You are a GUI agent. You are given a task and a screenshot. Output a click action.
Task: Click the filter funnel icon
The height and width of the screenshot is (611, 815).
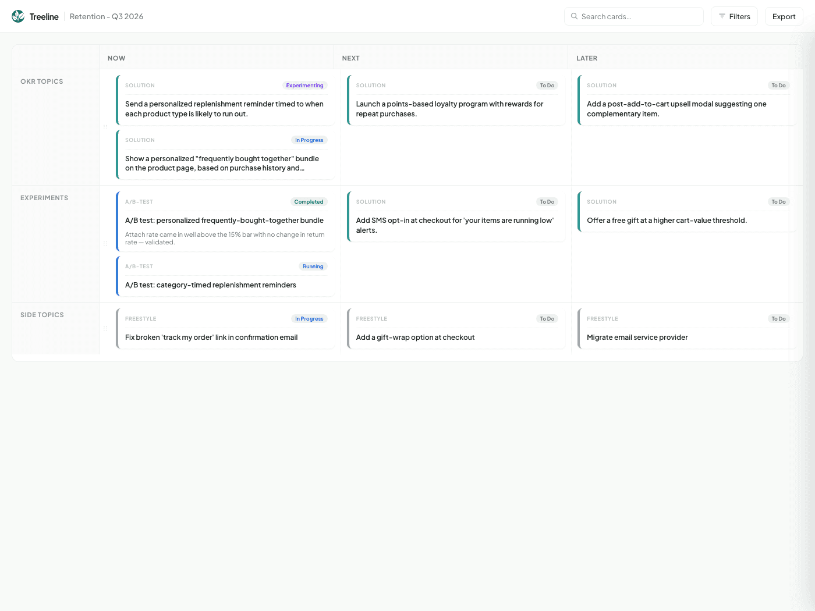click(x=722, y=16)
